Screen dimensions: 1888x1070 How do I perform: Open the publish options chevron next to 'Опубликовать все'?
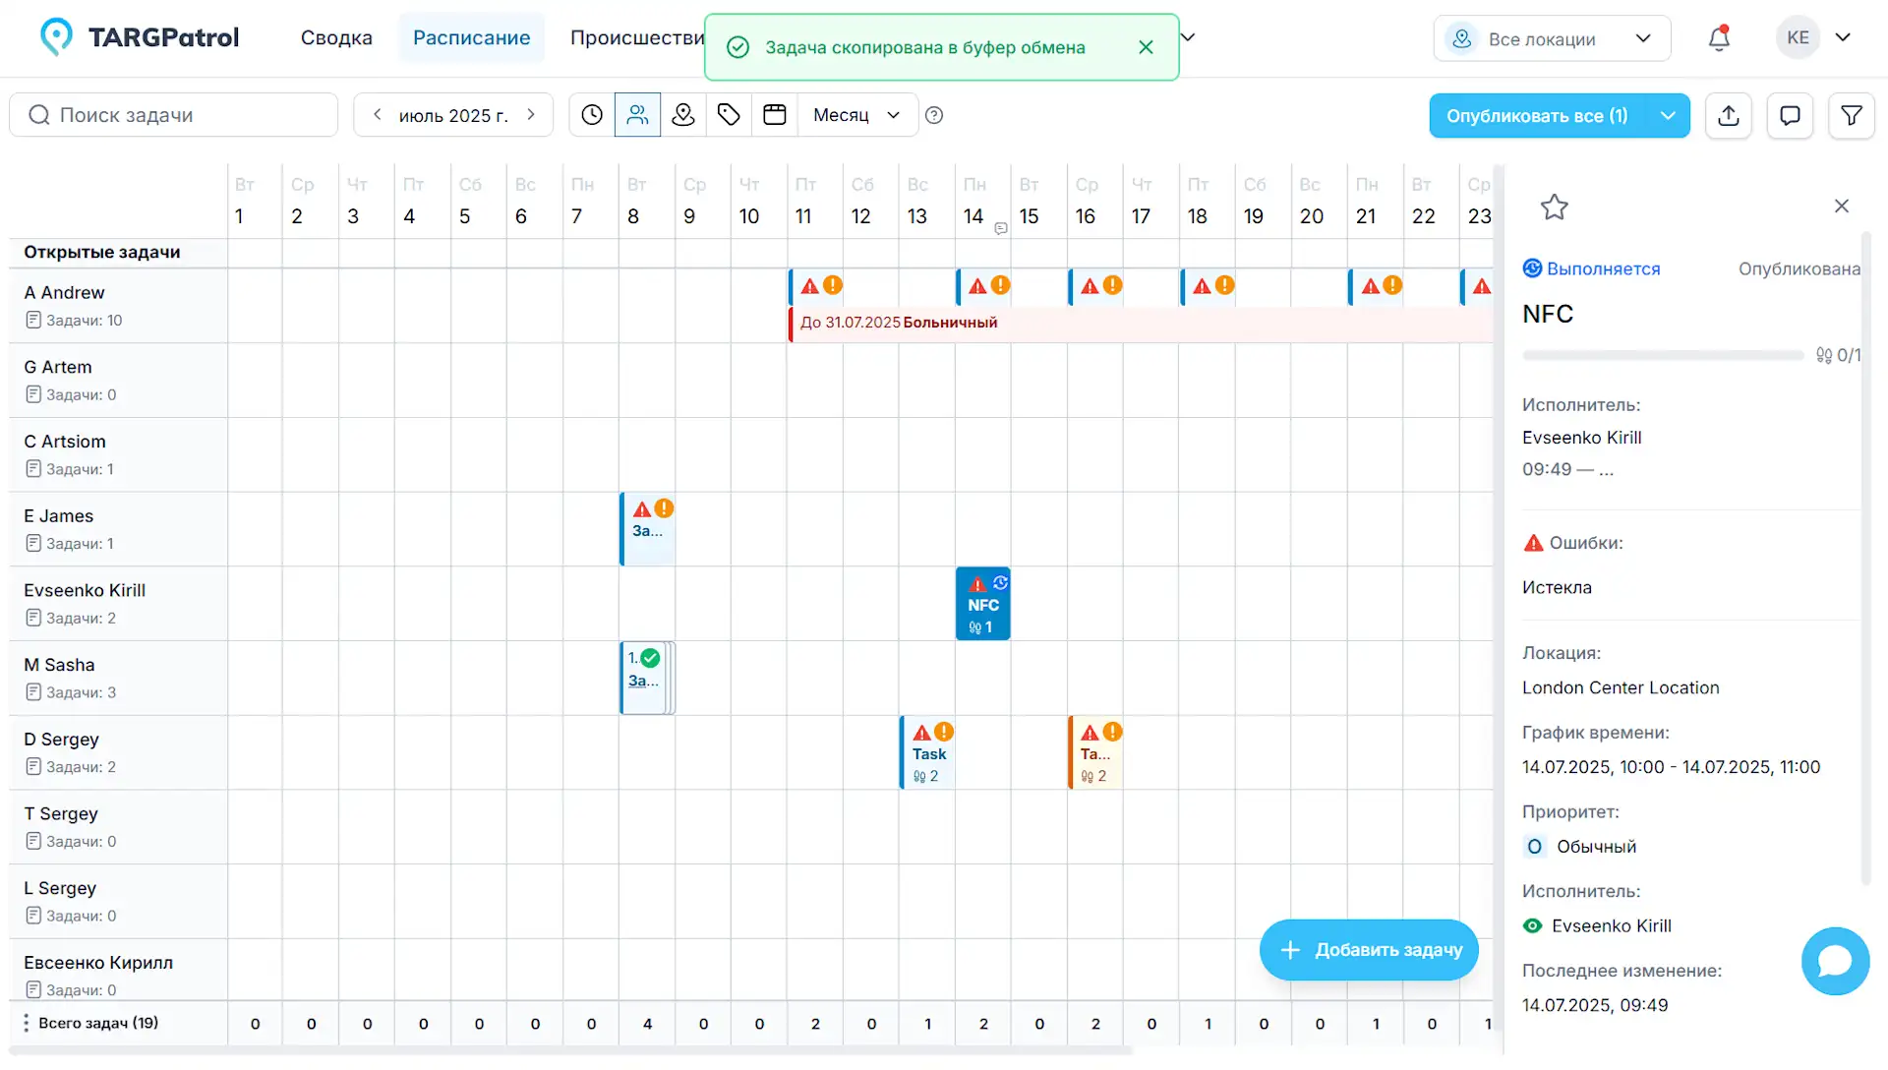1668,115
